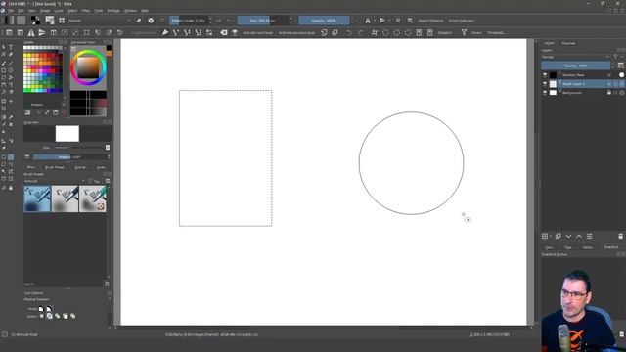The image size is (626, 352).
Task: Reload the original brush preset
Action: click(x=162, y=20)
